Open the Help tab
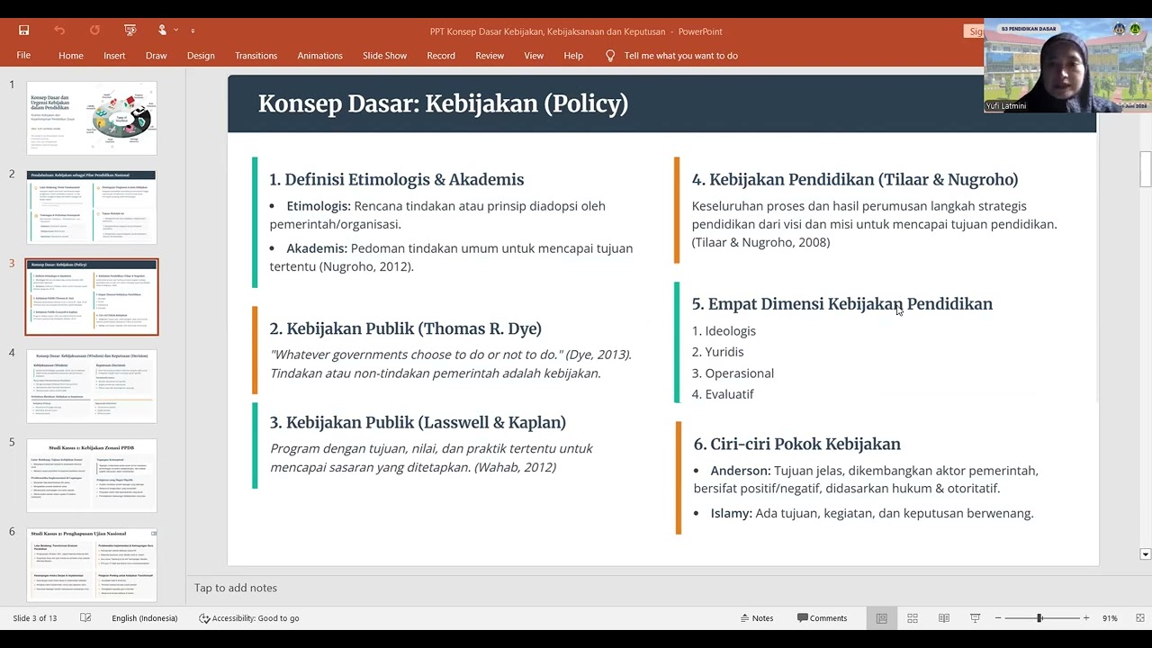The height and width of the screenshot is (648, 1152). point(573,56)
